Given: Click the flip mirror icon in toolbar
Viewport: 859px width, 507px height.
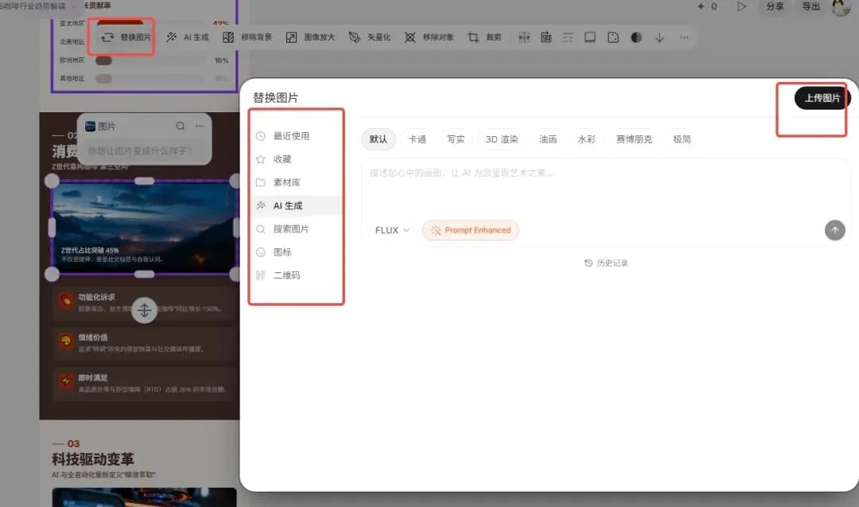Looking at the screenshot, I should tap(524, 37).
